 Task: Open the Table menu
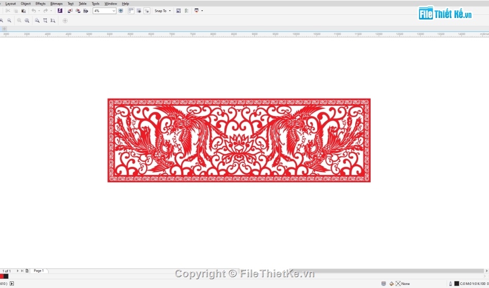point(83,4)
